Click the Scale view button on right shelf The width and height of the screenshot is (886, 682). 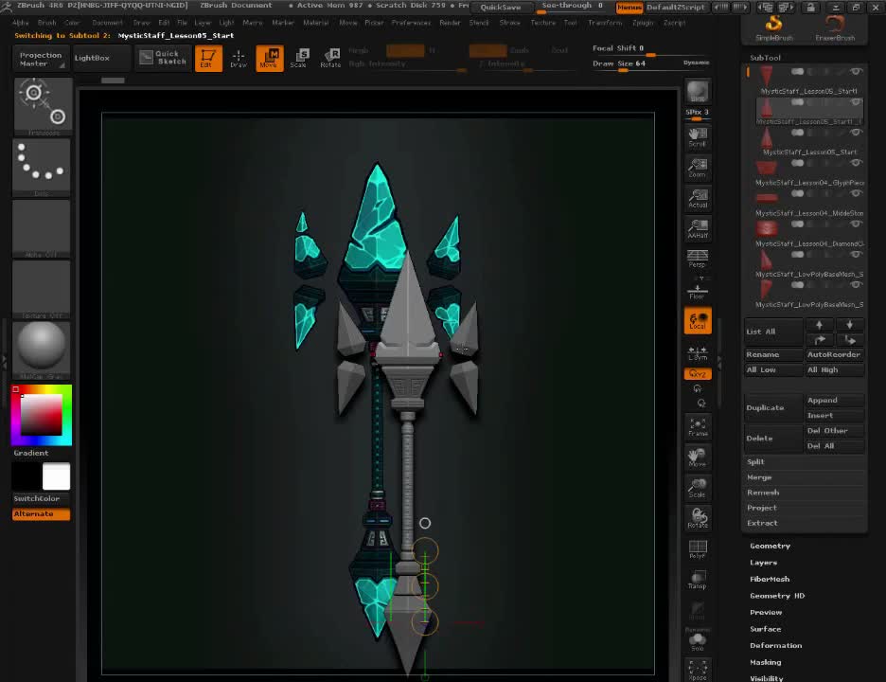coord(698,488)
